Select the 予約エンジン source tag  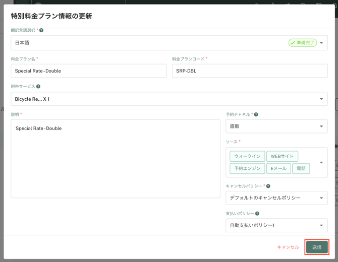pos(247,168)
